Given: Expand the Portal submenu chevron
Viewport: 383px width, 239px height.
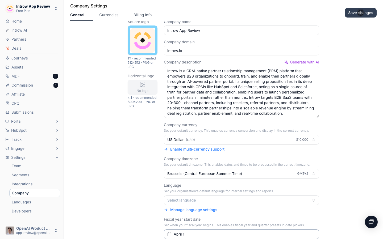Looking at the screenshot, I should pyautogui.click(x=57, y=121).
